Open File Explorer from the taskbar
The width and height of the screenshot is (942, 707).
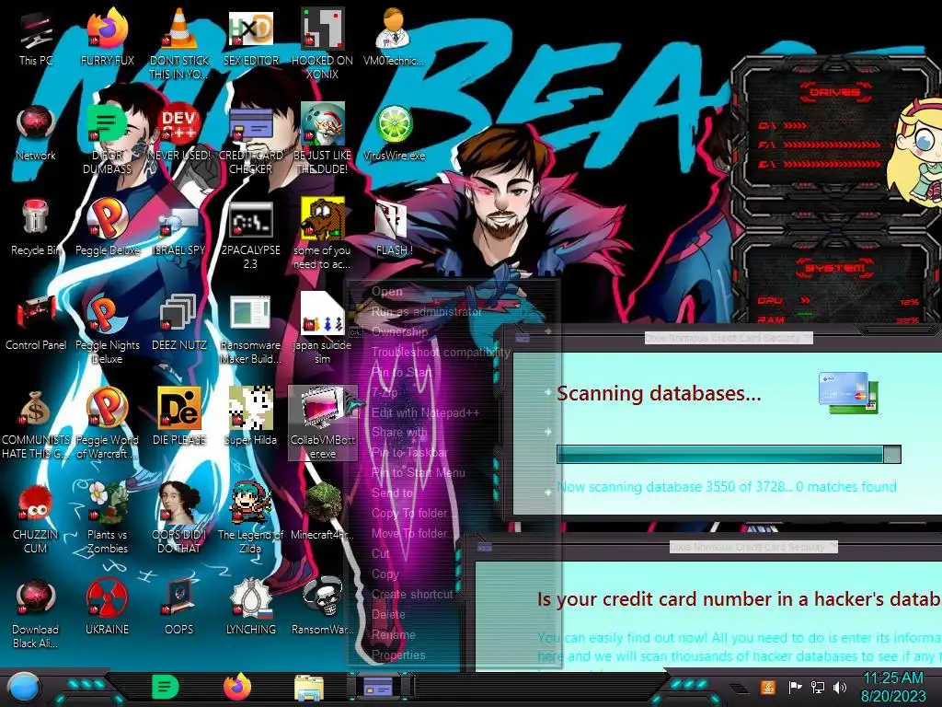(309, 688)
